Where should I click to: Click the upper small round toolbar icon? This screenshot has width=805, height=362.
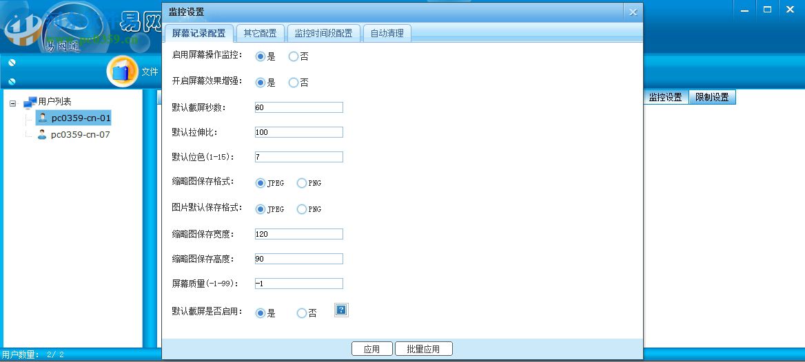12,63
